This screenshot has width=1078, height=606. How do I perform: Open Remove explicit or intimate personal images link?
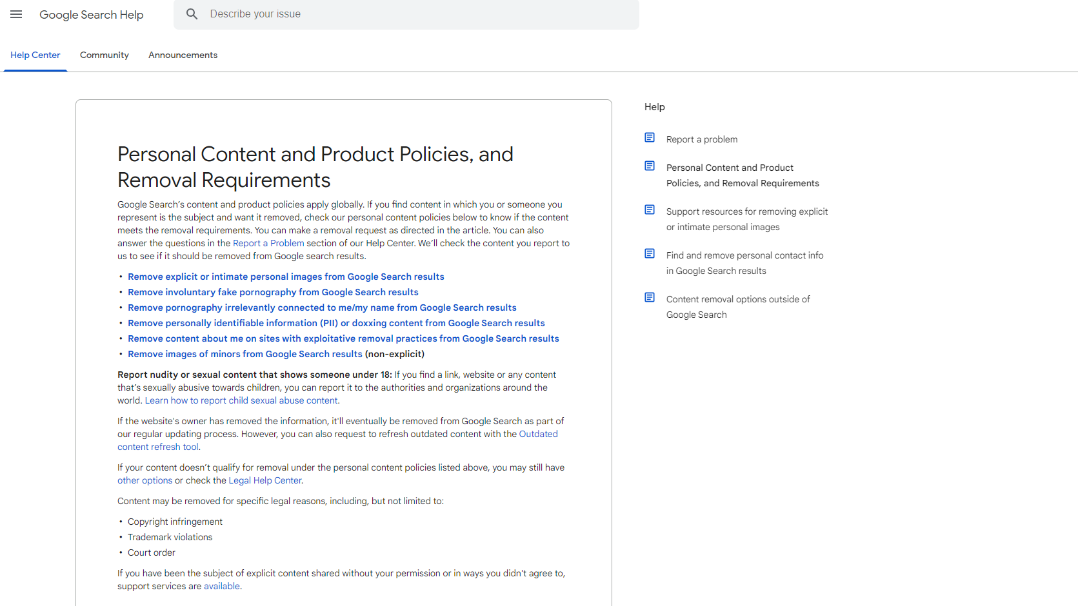(286, 277)
